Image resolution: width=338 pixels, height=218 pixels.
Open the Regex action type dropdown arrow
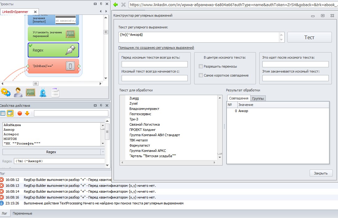click(x=102, y=152)
